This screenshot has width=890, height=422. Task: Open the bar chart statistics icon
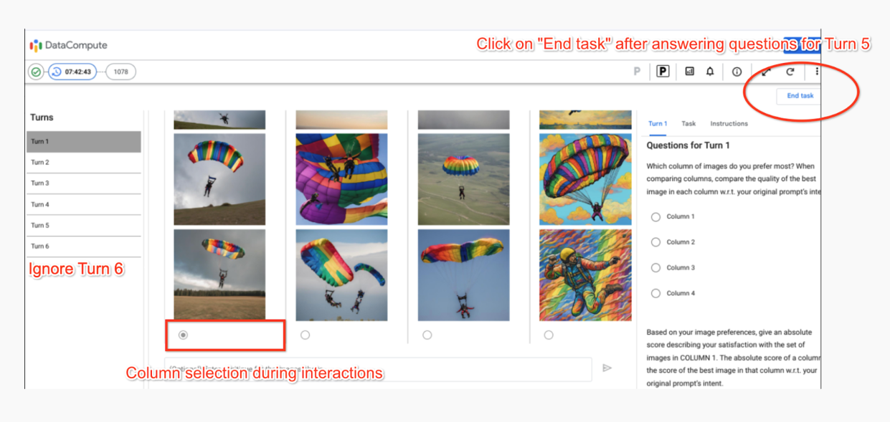(689, 72)
